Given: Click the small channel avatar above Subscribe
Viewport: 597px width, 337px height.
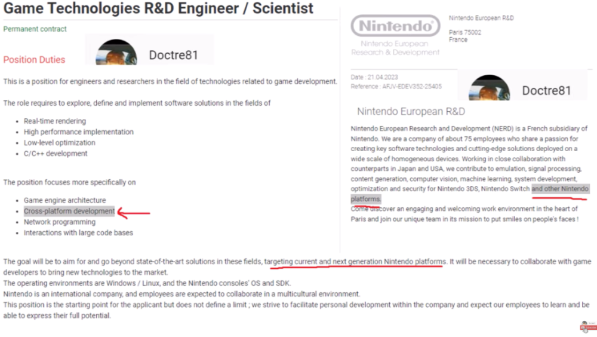Looking at the screenshot, I should pos(584,323).
